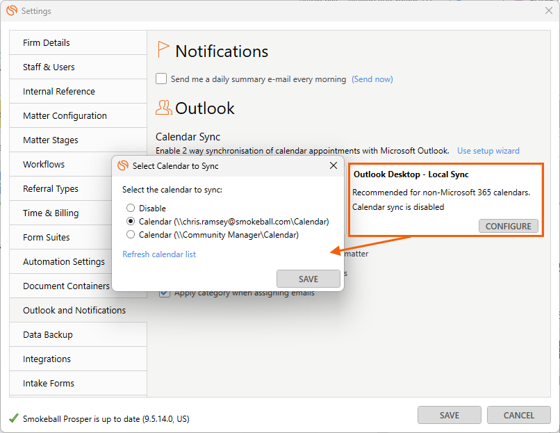Open Data Backup settings
Image resolution: width=560 pixels, height=433 pixels.
[78, 334]
